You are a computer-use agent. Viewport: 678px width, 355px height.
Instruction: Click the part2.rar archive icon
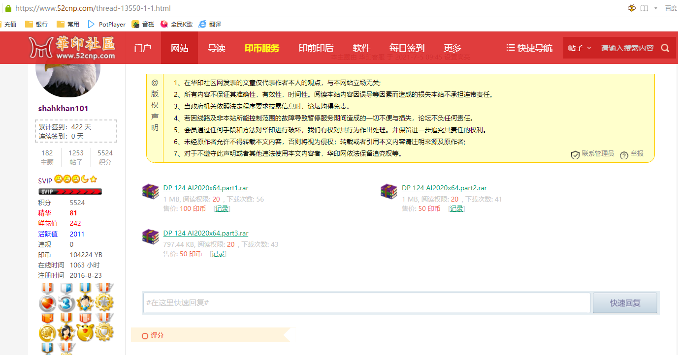point(388,191)
